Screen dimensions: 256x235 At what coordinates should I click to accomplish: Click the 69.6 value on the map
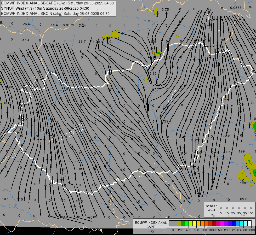pyautogui.click(x=244, y=199)
